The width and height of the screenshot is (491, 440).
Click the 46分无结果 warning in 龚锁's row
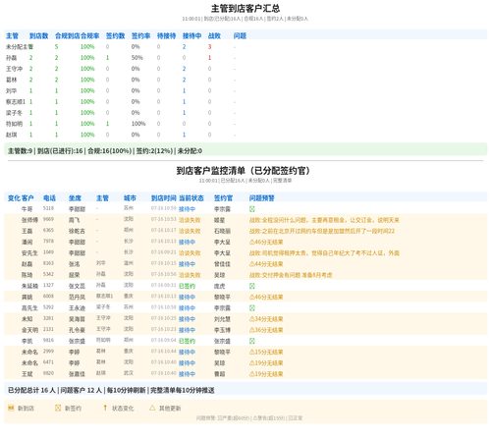point(266,297)
